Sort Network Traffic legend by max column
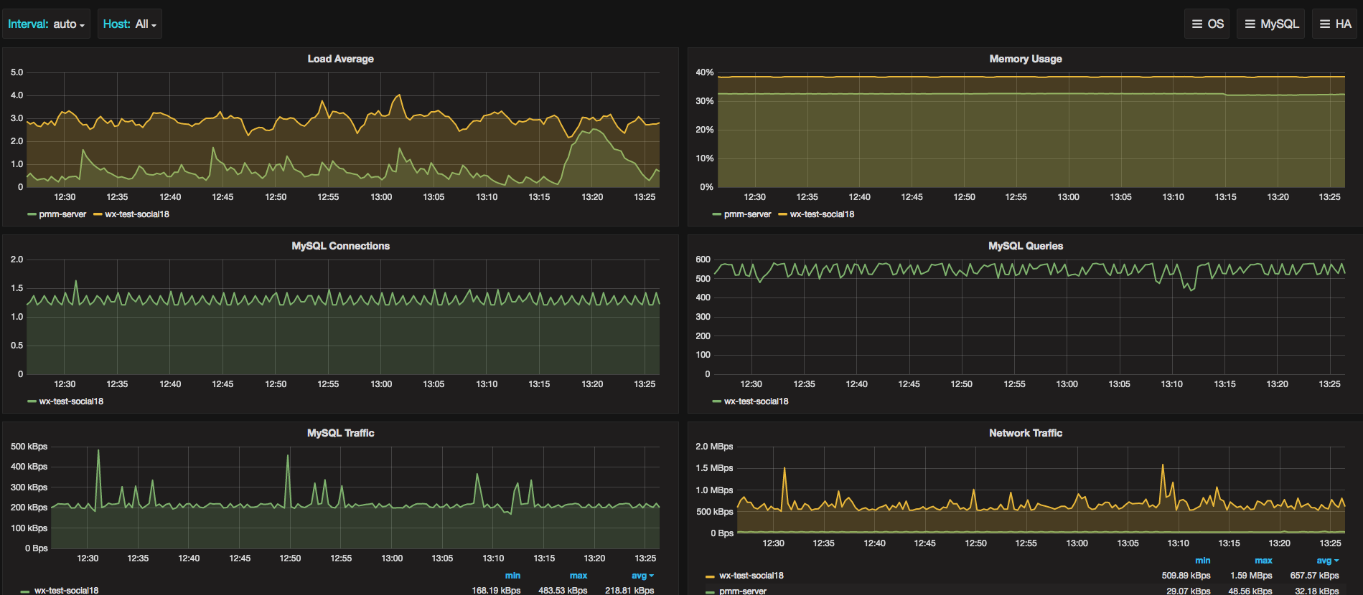Viewport: 1363px width, 595px height. click(x=1263, y=561)
